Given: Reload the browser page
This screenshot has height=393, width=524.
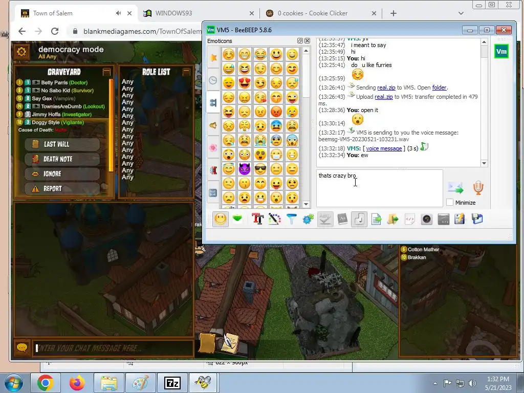Looking at the screenshot, I should click(x=55, y=31).
